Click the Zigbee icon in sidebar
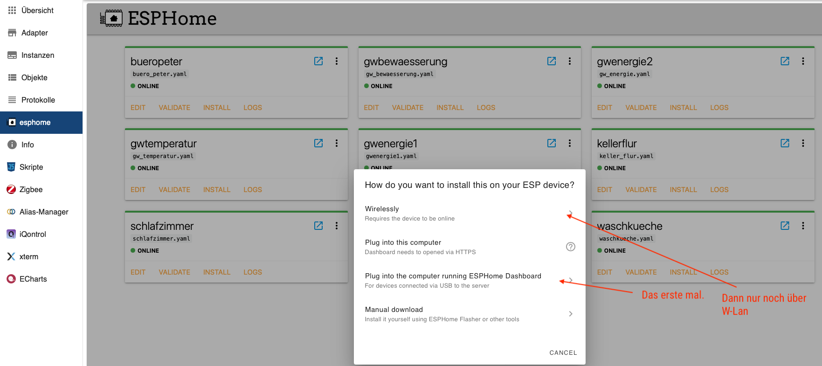The height and width of the screenshot is (366, 822). (11, 189)
